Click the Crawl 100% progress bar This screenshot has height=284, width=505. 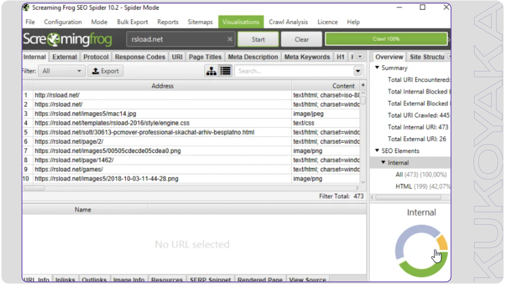386,39
